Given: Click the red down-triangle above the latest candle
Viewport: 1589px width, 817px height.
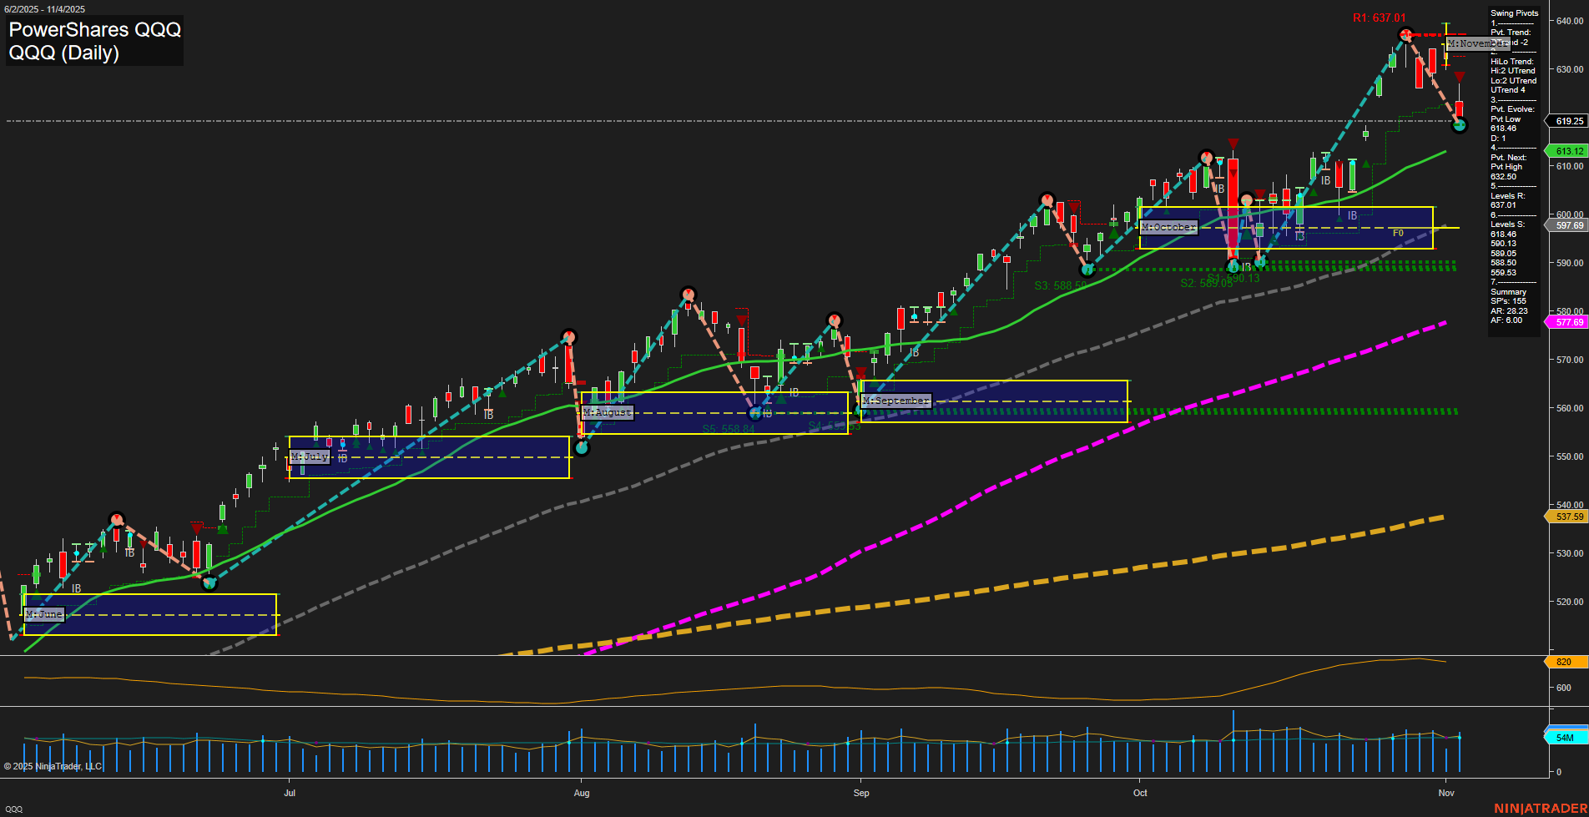Looking at the screenshot, I should (1459, 78).
